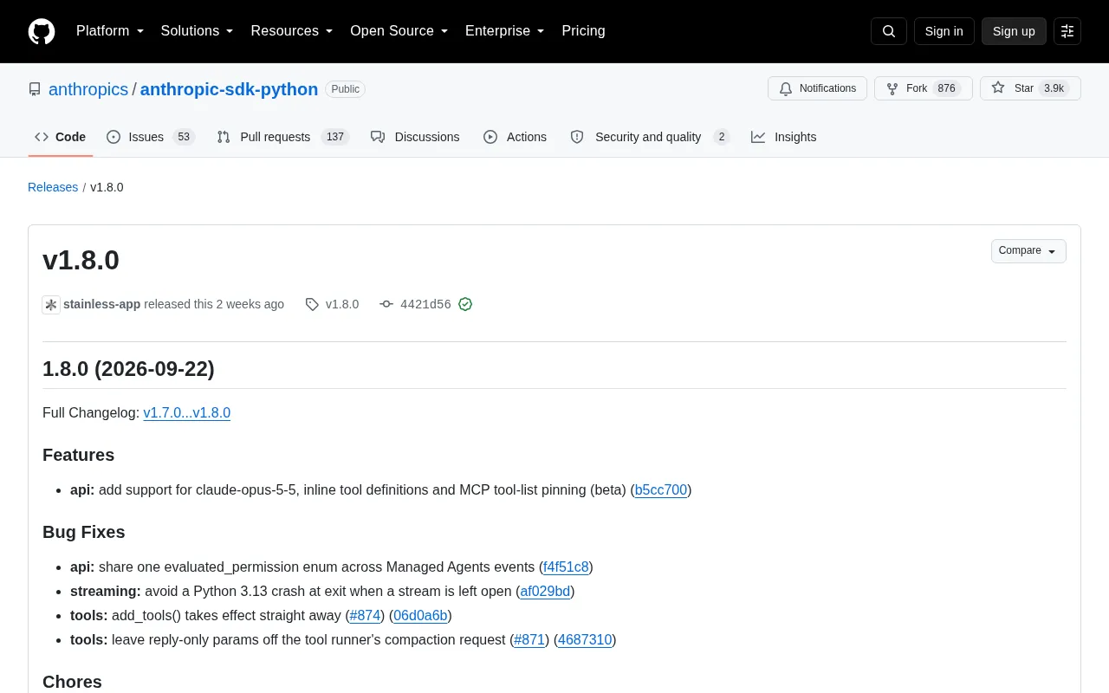Open the Discussions tab
1109x693 pixels.
point(415,137)
